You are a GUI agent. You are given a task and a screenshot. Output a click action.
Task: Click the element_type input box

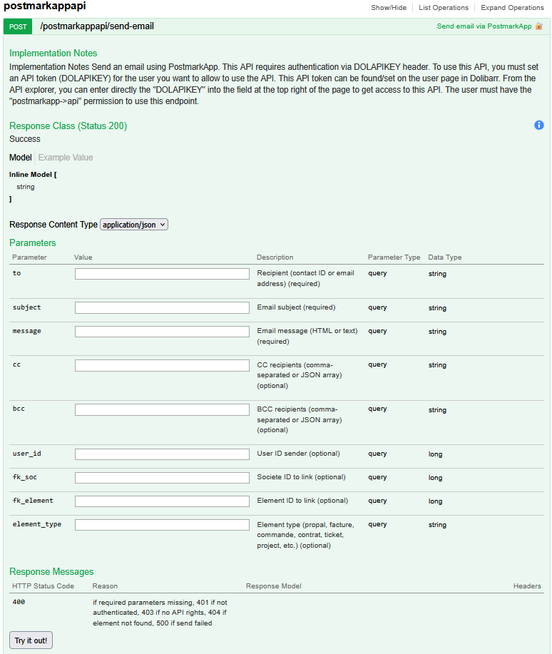tap(162, 525)
